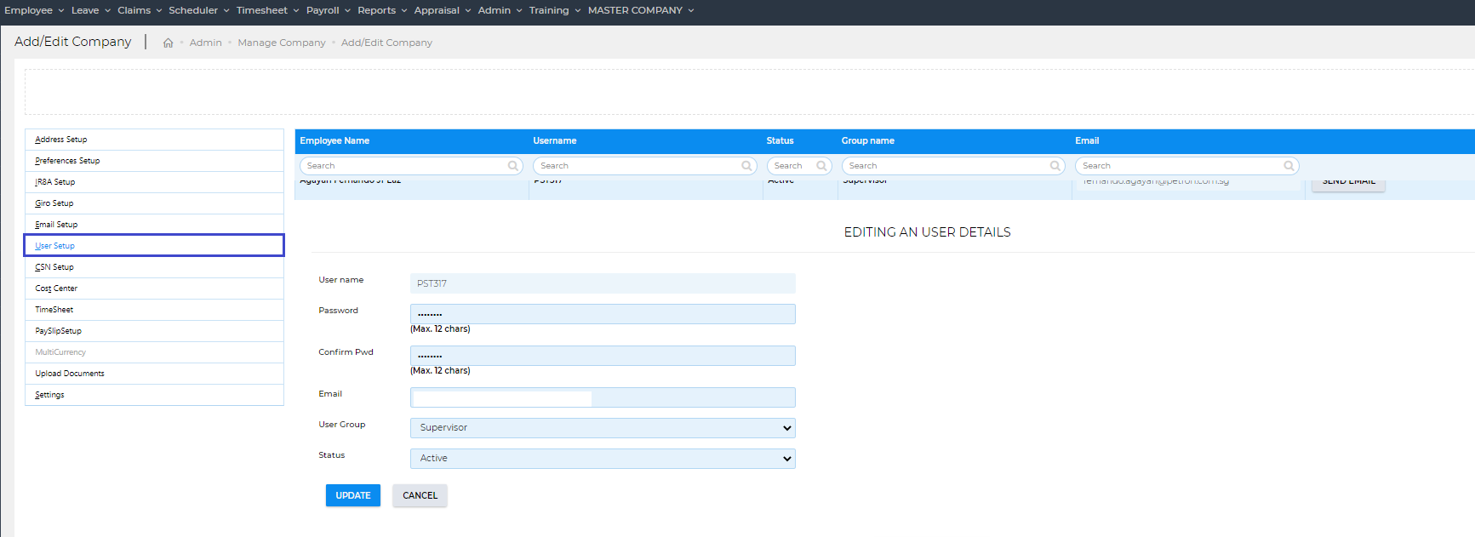This screenshot has width=1475, height=537.
Task: Click search icon in Status filter
Action: click(821, 166)
